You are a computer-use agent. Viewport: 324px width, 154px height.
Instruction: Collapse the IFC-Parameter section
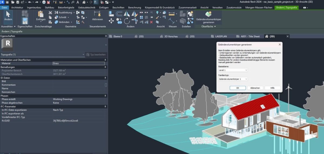(x=105, y=107)
